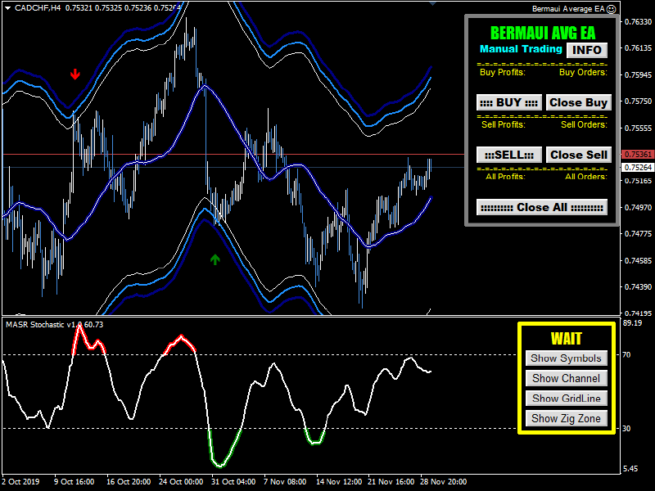The width and height of the screenshot is (655, 491).
Task: Click the All Orders: label
Action: click(586, 177)
